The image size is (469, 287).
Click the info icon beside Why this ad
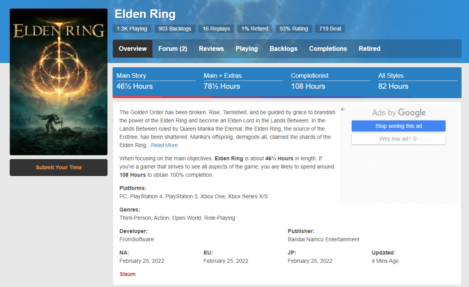(415, 139)
